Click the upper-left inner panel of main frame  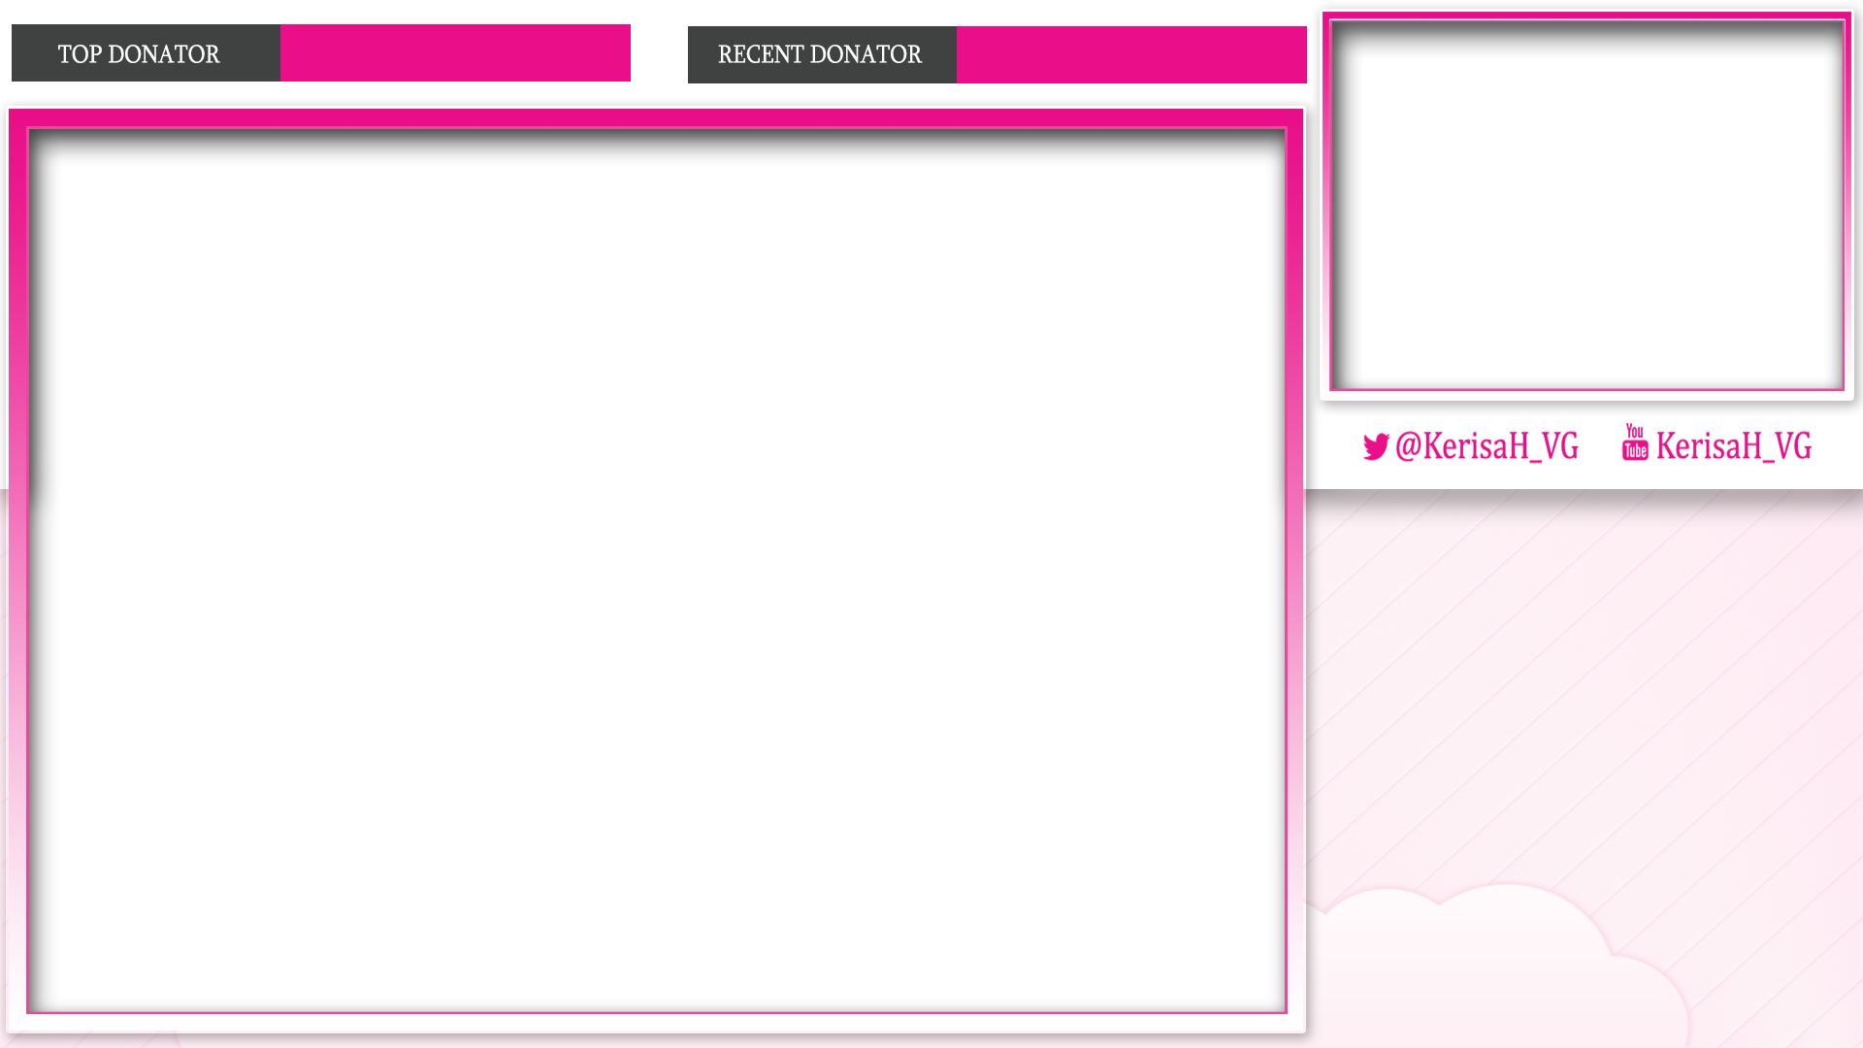pyautogui.click(x=543, y=310)
